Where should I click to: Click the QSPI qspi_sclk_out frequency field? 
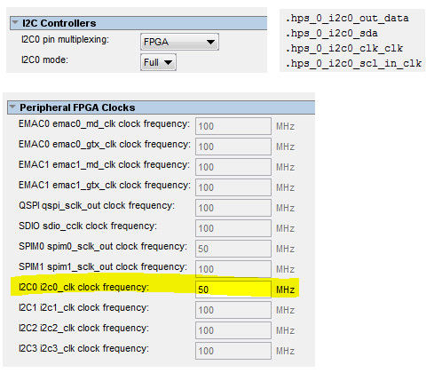(233, 208)
